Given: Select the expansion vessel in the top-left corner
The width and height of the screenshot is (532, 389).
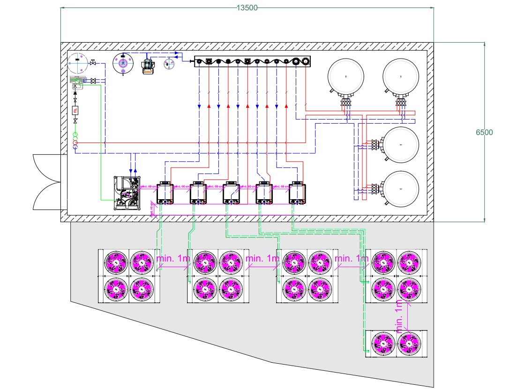Looking at the screenshot, I should coord(78,63).
